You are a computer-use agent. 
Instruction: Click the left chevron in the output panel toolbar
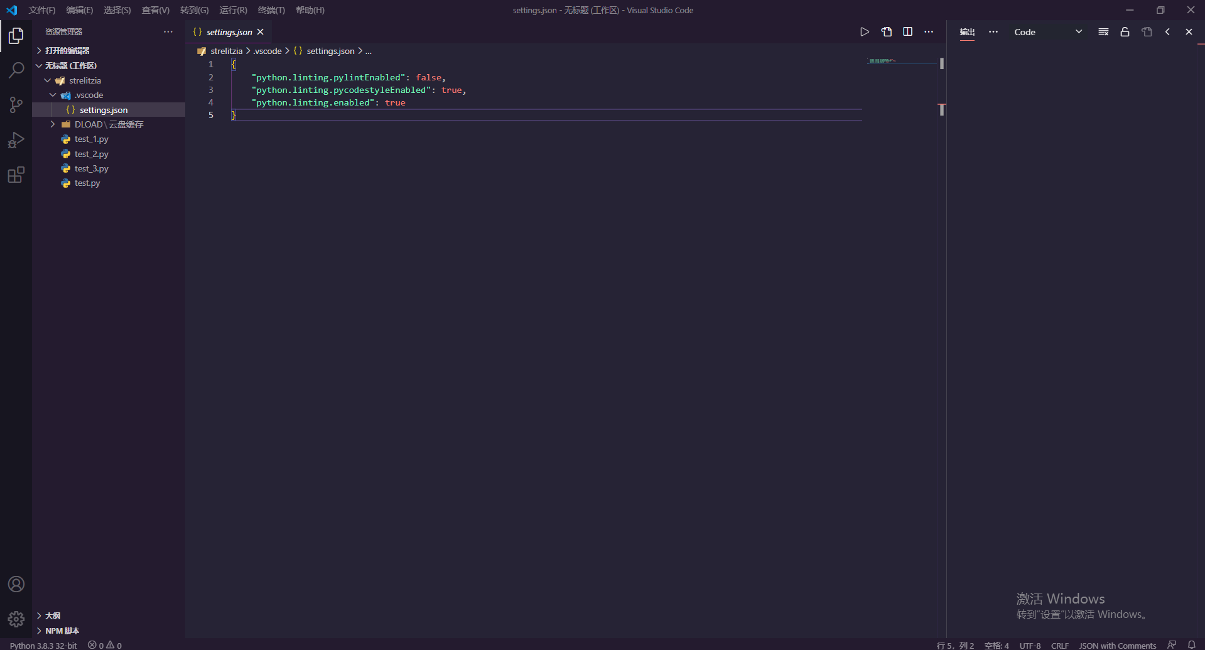point(1167,32)
